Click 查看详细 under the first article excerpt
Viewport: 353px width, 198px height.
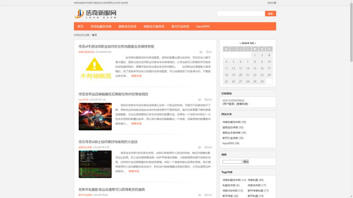pyautogui.click(x=136, y=76)
